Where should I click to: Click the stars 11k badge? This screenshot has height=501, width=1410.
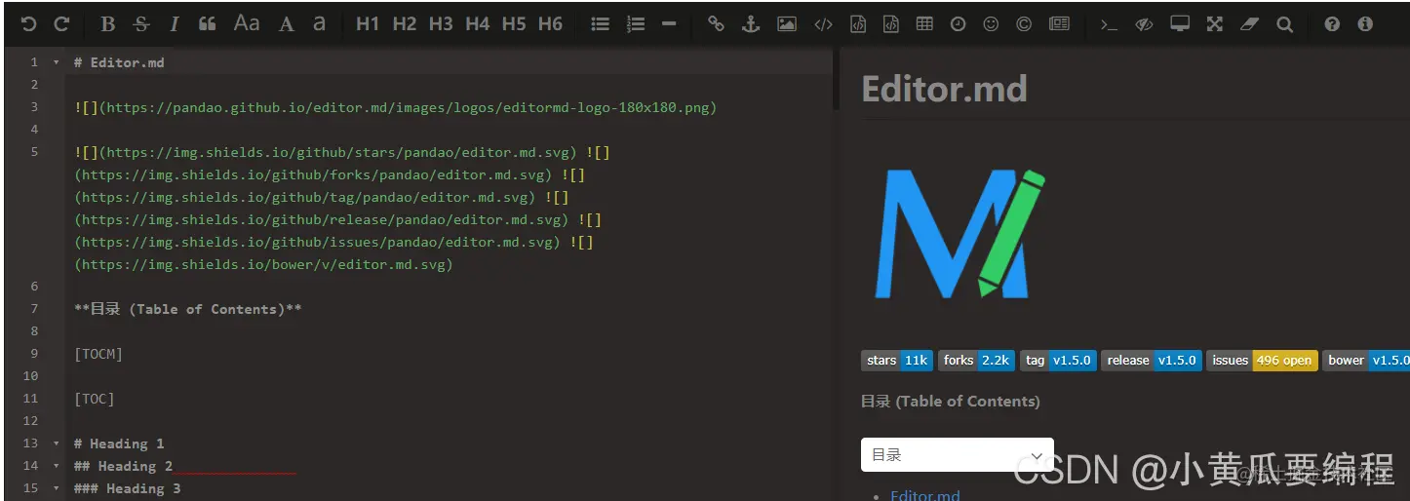click(898, 361)
